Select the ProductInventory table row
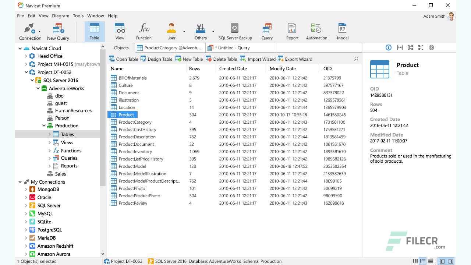 (135, 151)
